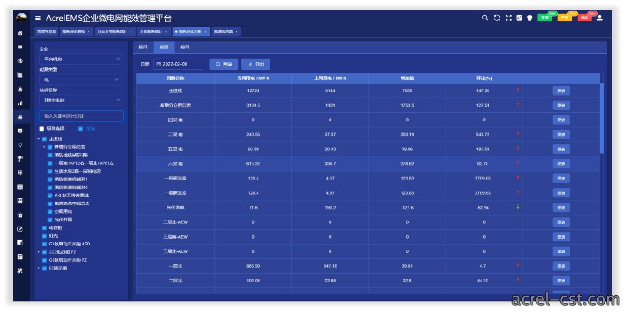Click the refresh icon in the header

pos(497,18)
